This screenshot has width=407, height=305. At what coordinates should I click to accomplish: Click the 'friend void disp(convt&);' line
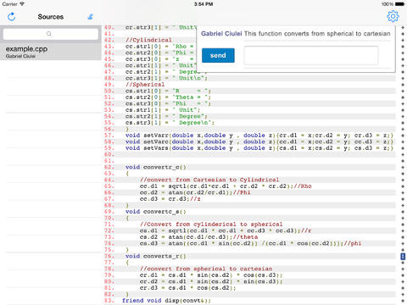click(166, 301)
